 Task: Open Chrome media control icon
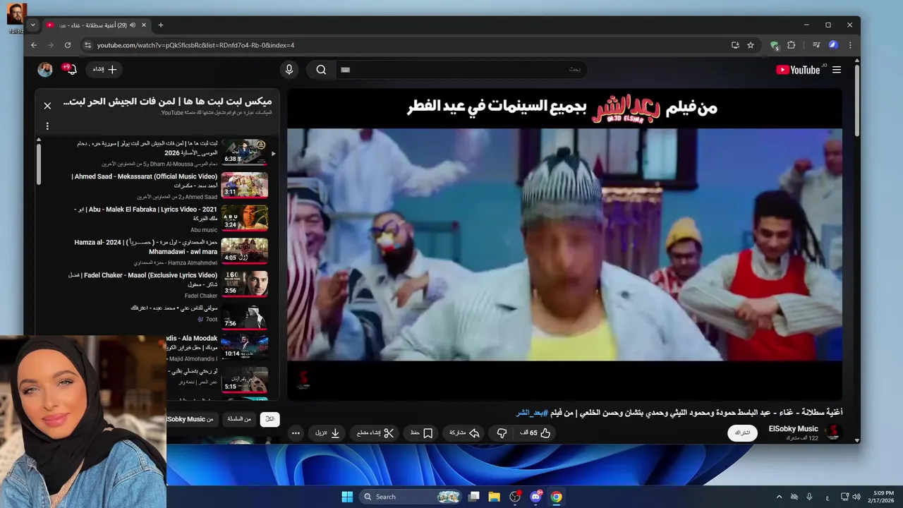click(x=816, y=45)
